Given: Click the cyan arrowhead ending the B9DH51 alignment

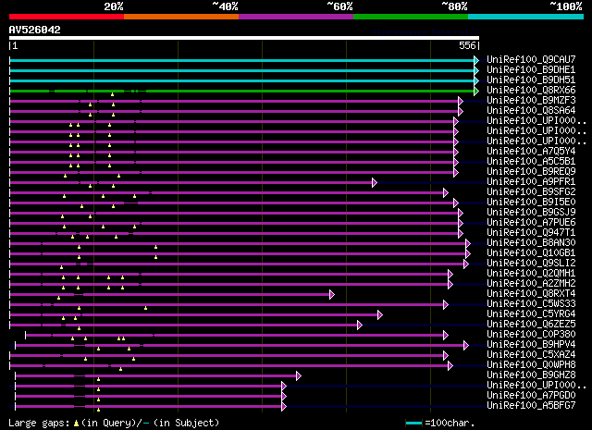Looking at the screenshot, I should (x=476, y=80).
